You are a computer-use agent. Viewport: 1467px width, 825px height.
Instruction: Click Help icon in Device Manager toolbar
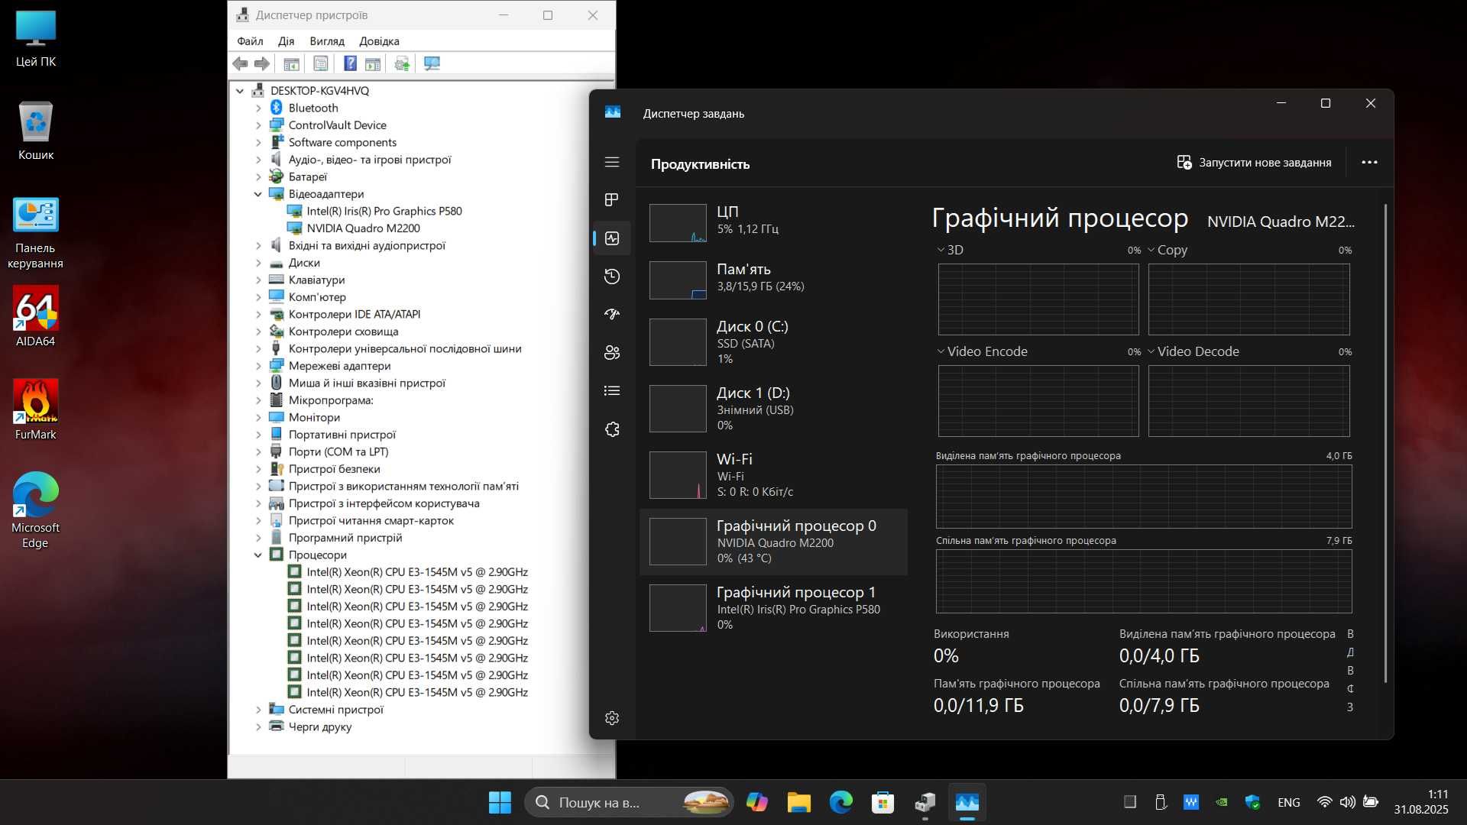tap(350, 63)
